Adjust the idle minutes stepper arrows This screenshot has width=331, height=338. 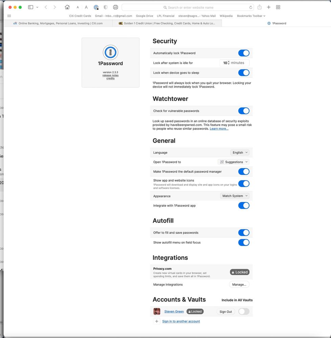[x=228, y=63]
